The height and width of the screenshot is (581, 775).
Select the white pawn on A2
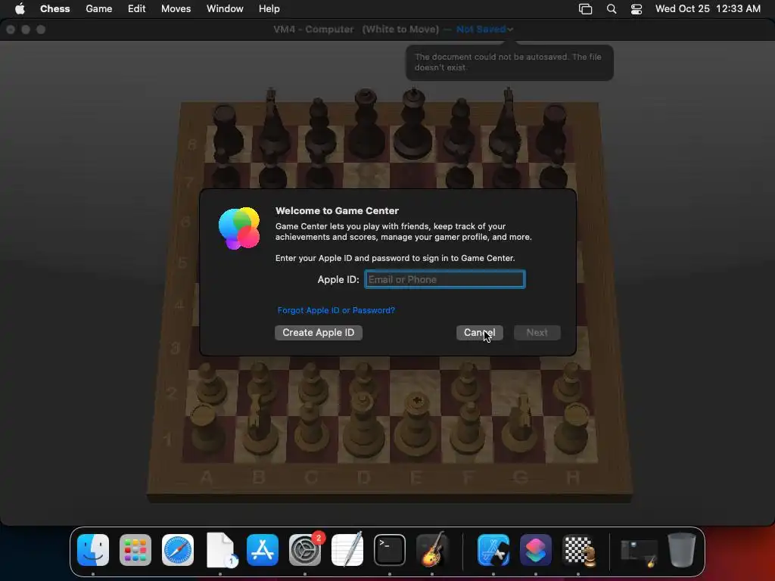click(x=210, y=384)
